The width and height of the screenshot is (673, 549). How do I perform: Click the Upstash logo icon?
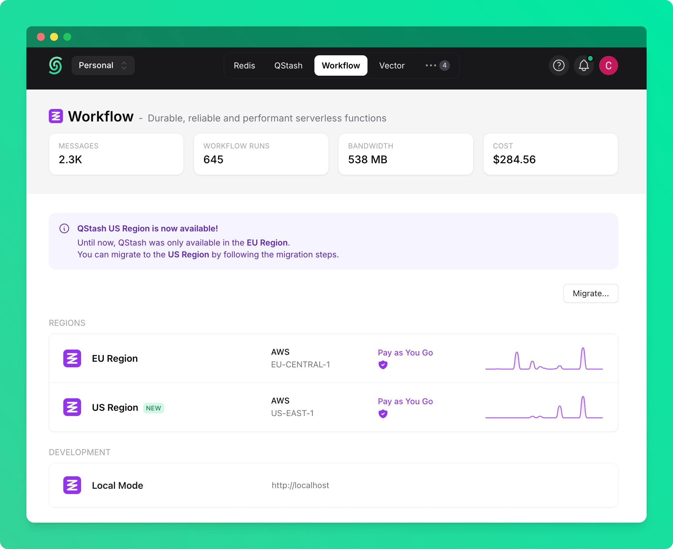(x=55, y=65)
